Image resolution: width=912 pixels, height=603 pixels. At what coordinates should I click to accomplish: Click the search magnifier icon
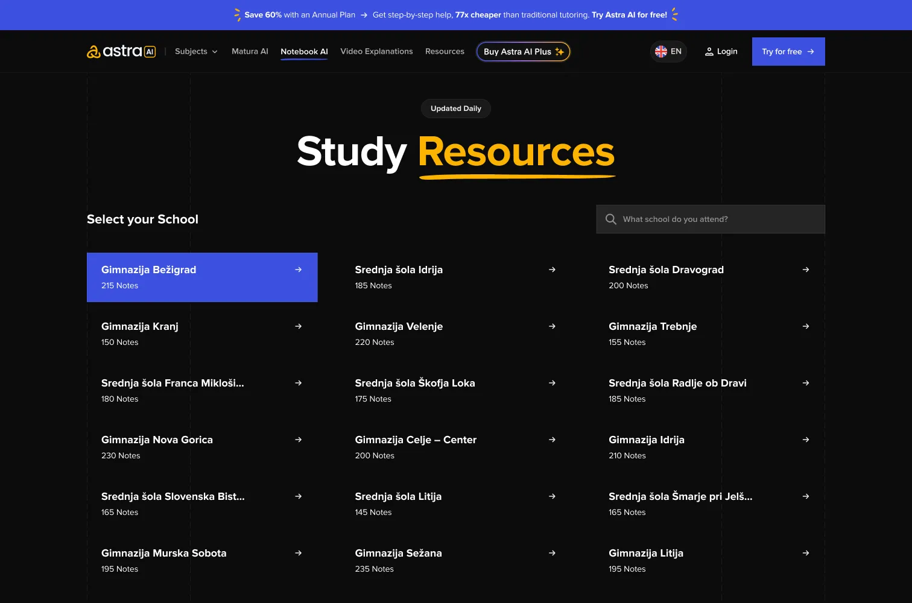[x=611, y=219]
